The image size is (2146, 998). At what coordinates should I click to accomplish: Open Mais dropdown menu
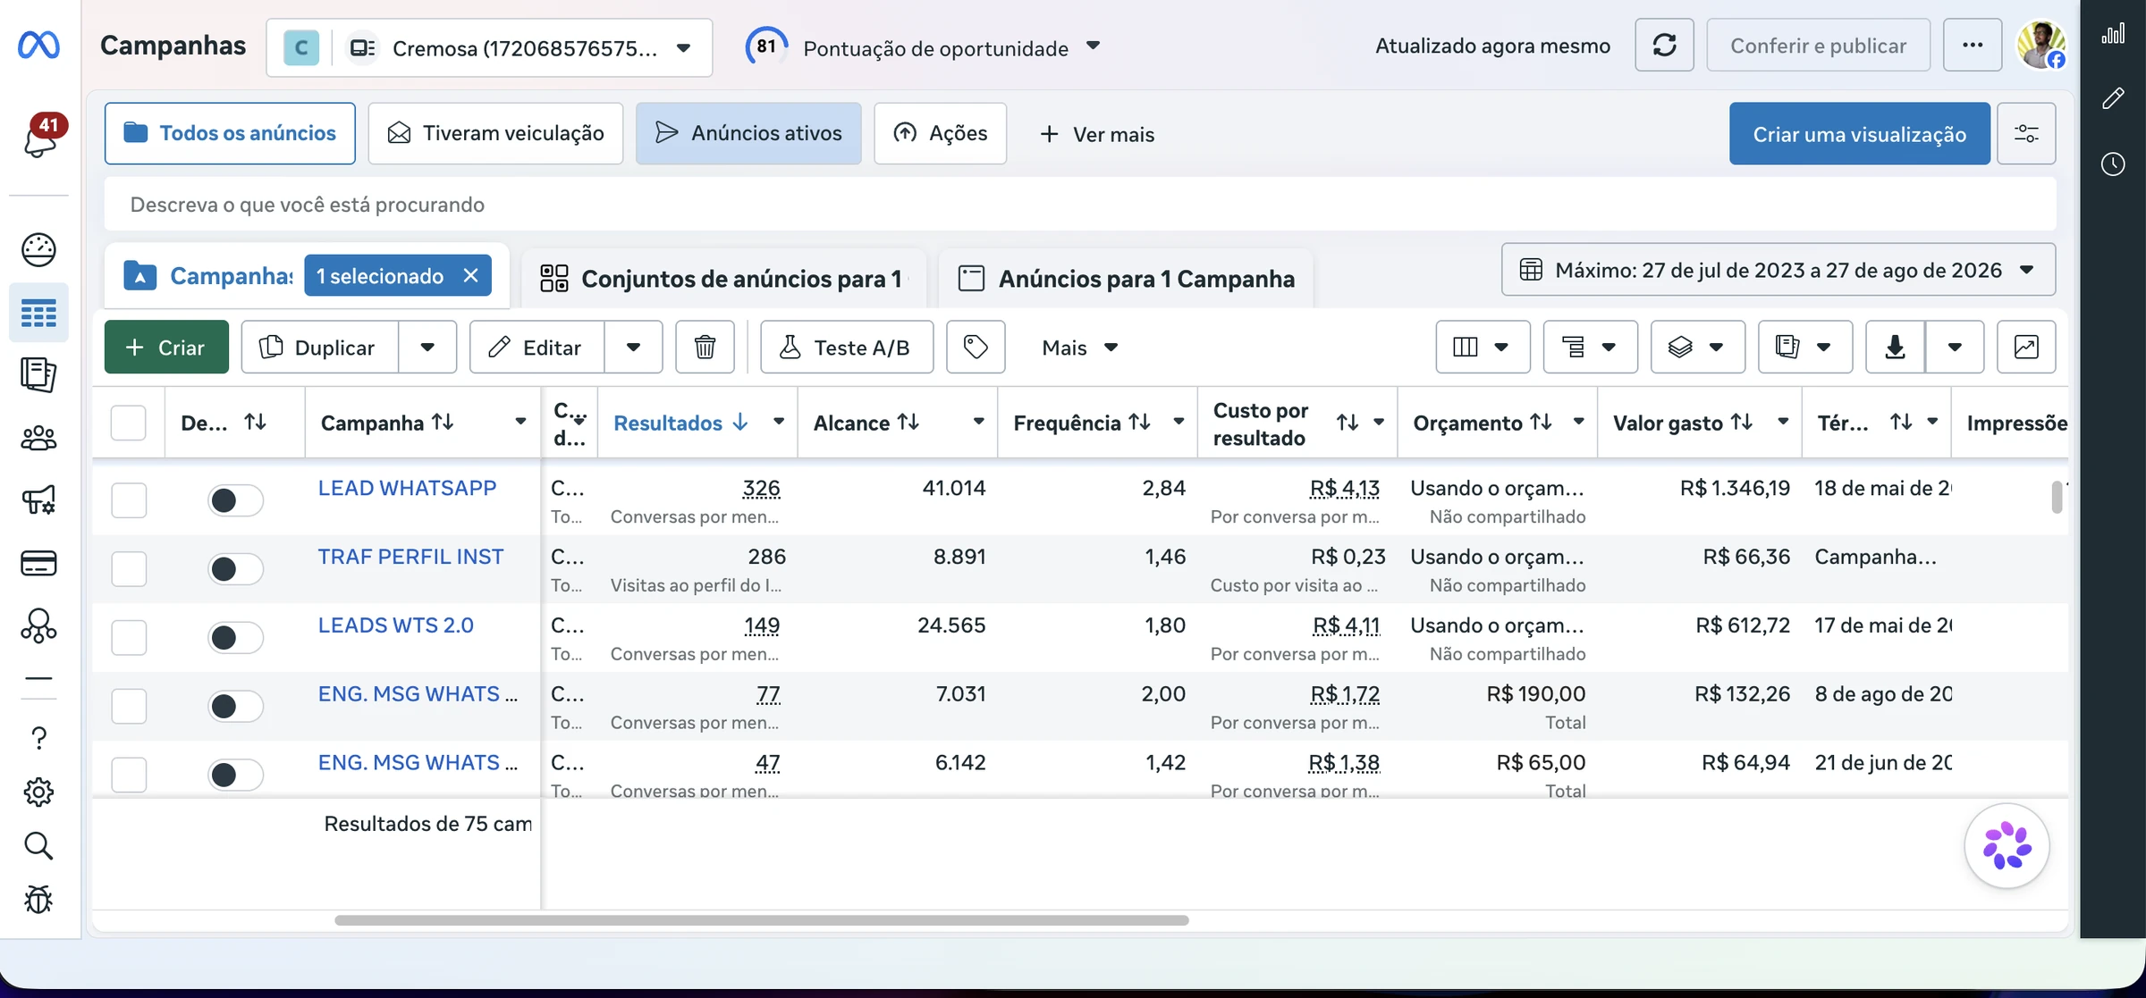pyautogui.click(x=1079, y=347)
